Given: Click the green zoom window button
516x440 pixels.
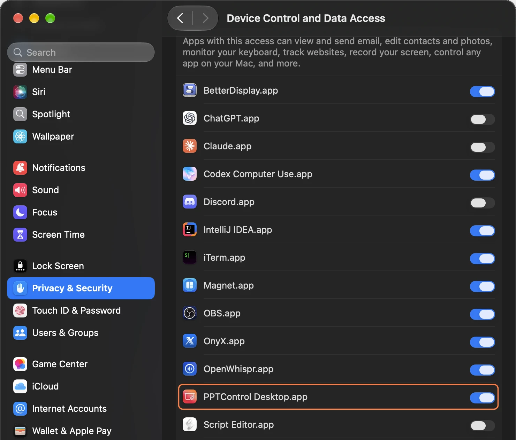Looking at the screenshot, I should tap(50, 18).
